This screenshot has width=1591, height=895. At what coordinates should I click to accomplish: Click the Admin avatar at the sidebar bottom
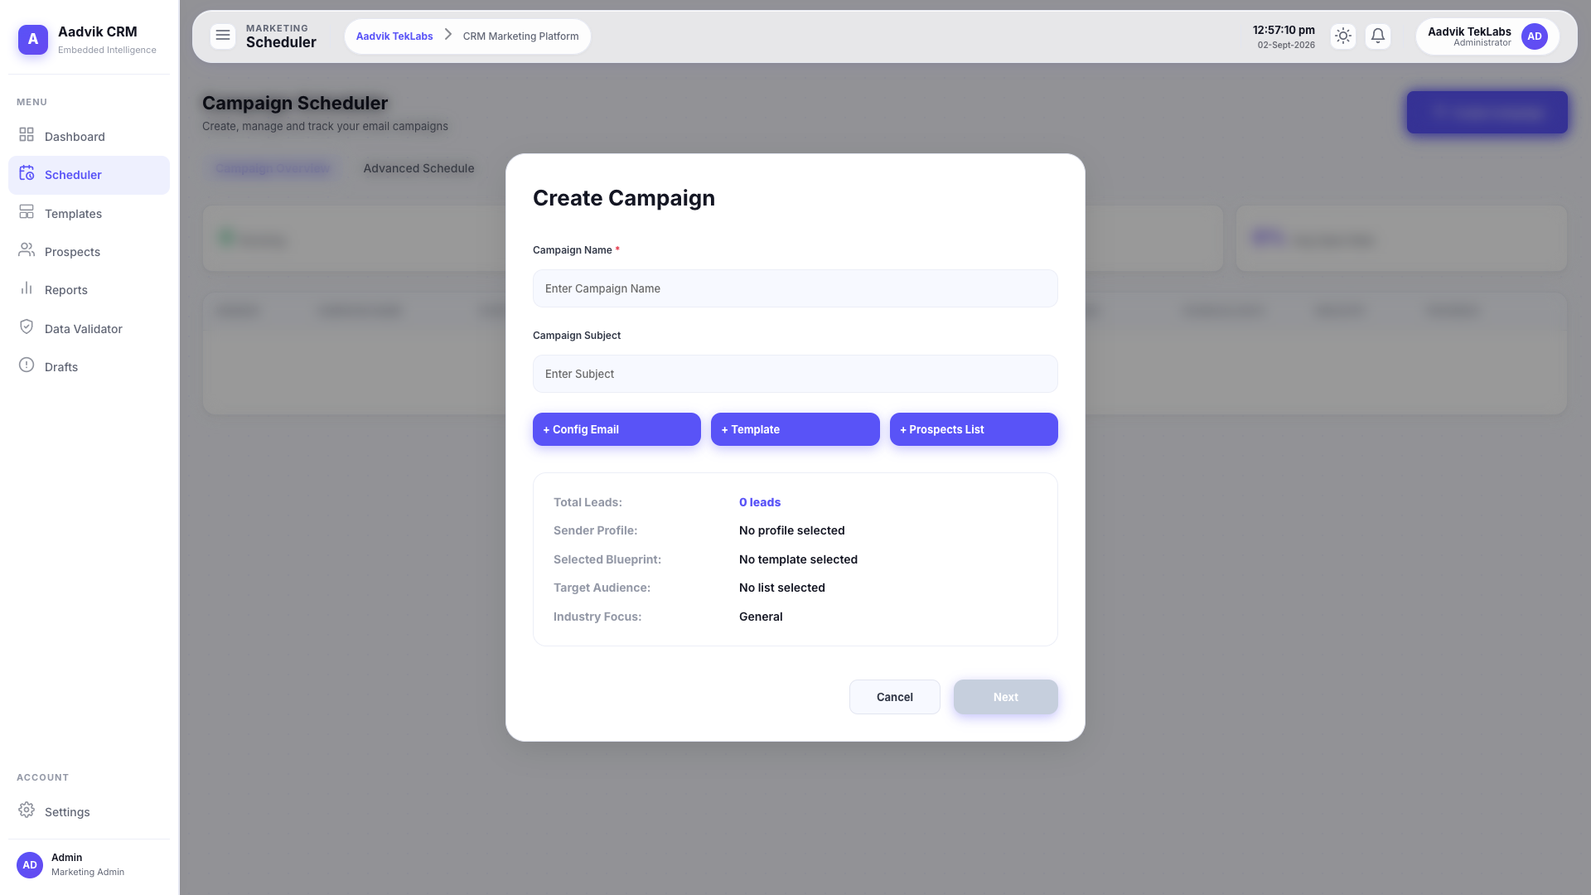(30, 865)
